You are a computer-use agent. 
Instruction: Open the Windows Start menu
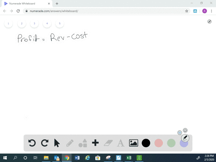tap(5, 158)
